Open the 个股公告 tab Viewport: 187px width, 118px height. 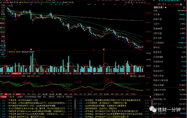(11, 97)
